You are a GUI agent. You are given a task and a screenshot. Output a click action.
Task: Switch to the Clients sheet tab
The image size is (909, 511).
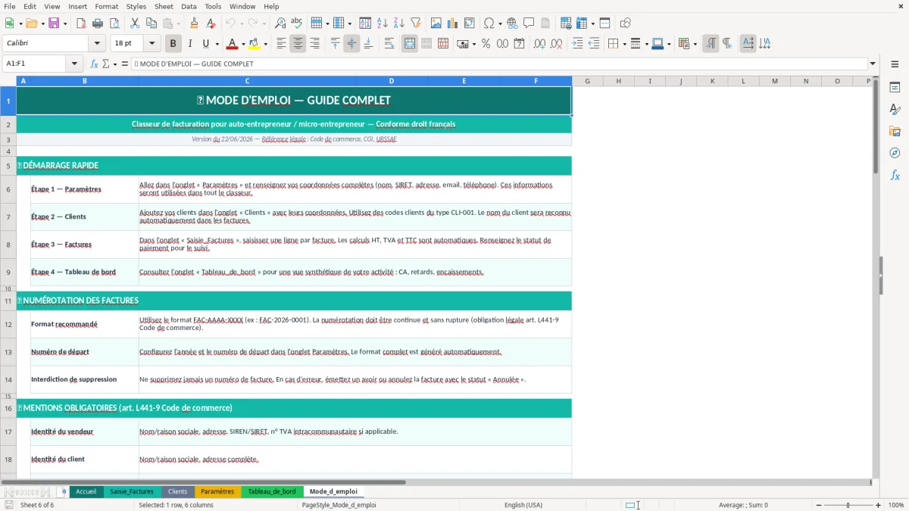177,491
